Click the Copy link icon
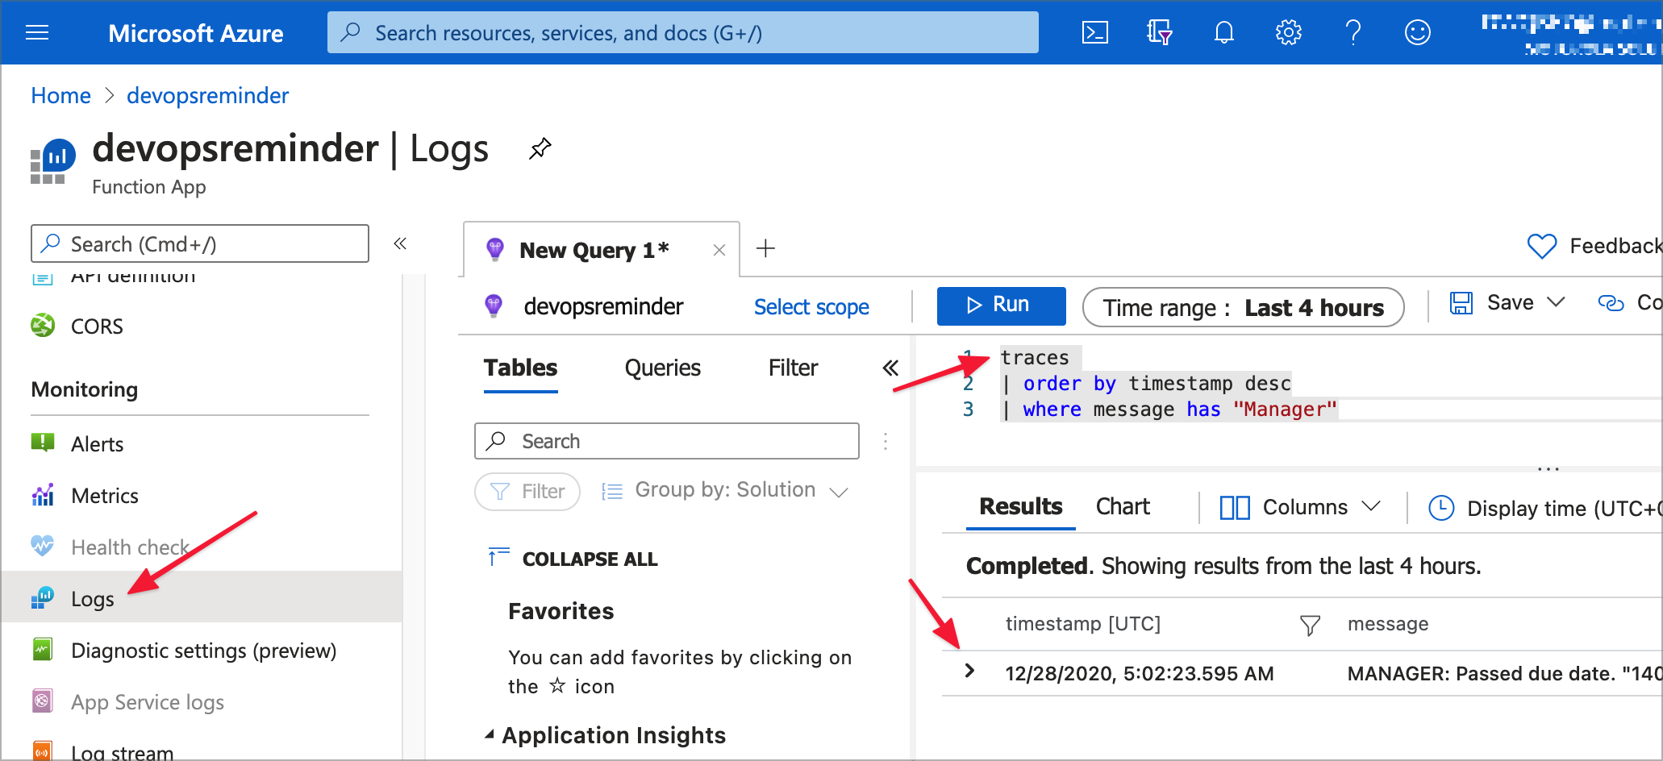 pos(1611,303)
